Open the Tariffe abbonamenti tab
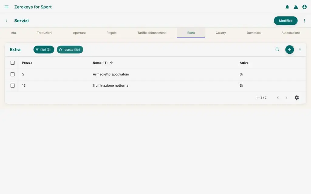Image resolution: width=311 pixels, height=194 pixels. coord(152,33)
